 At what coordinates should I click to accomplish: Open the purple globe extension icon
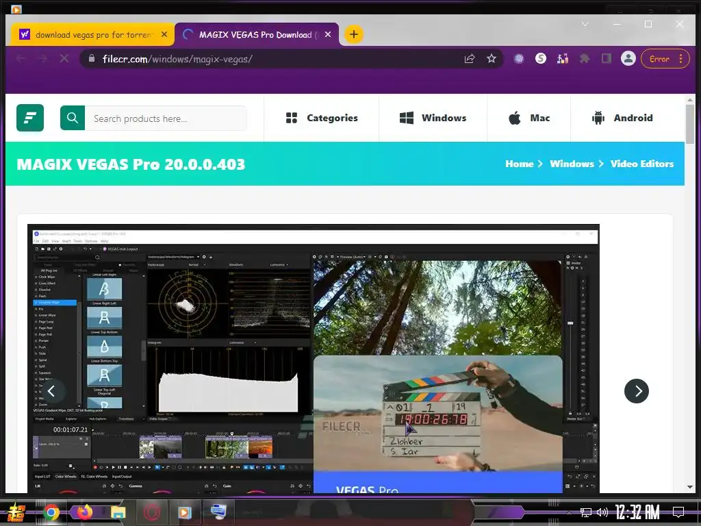tap(519, 59)
